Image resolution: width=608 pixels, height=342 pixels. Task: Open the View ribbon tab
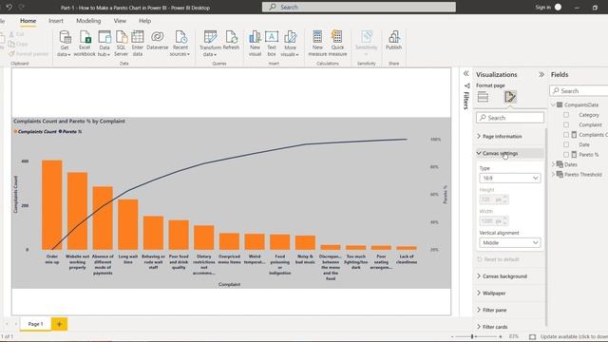120,21
